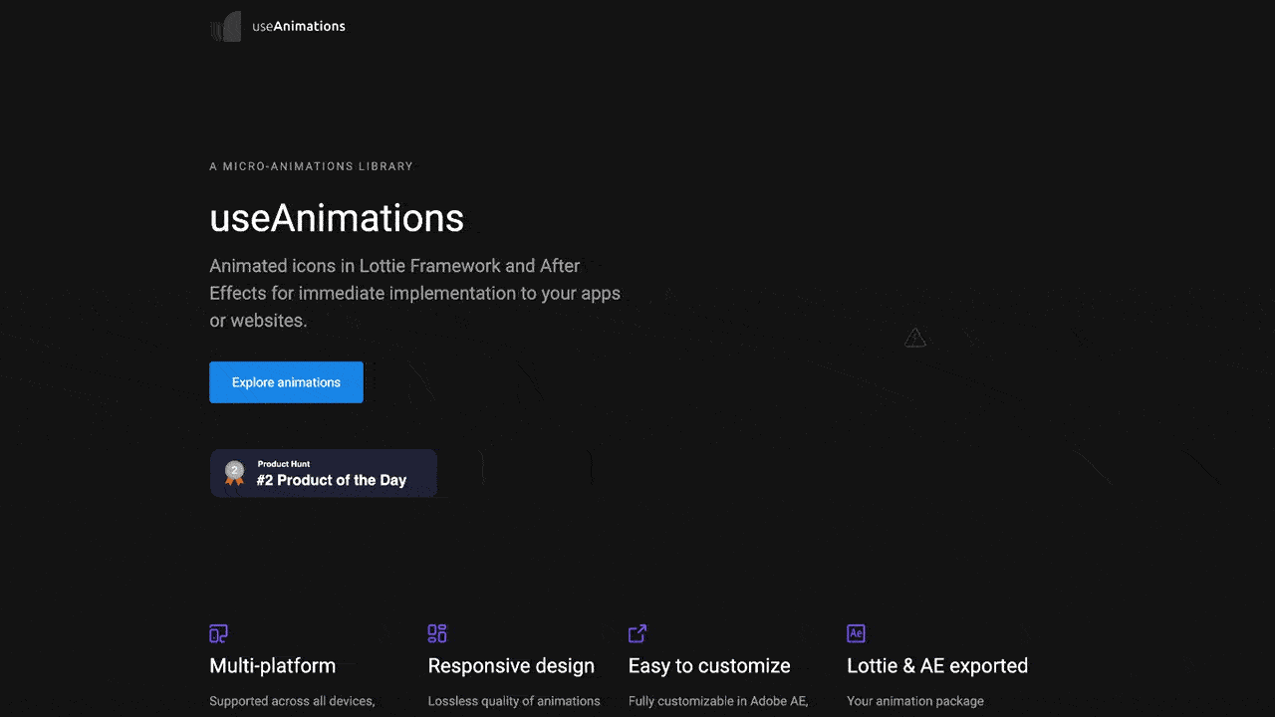The height and width of the screenshot is (717, 1275).
Task: Click the faint warning triangle icon
Action: [914, 339]
